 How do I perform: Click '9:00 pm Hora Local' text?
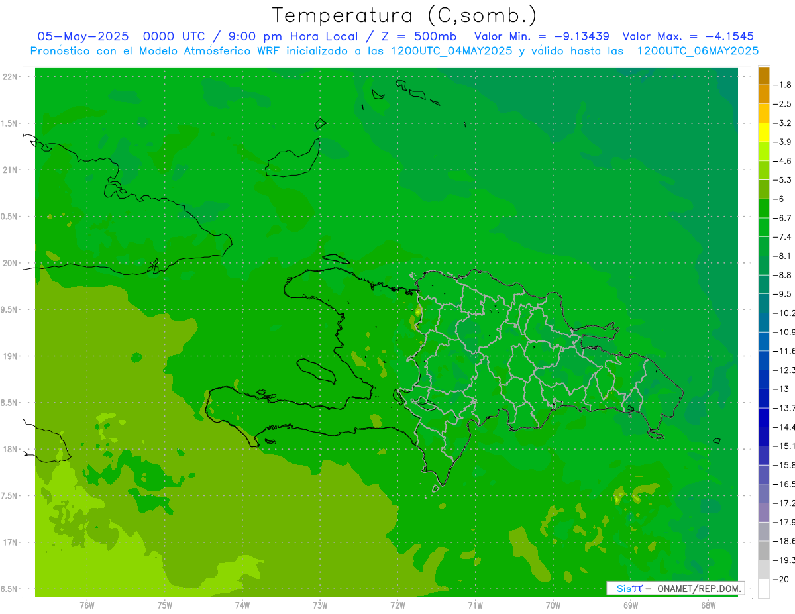click(x=293, y=36)
